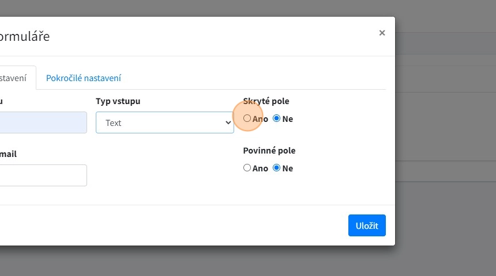The height and width of the screenshot is (276, 496).
Task: Enable Ano radio circle for Povinné pole
Action: (x=247, y=168)
